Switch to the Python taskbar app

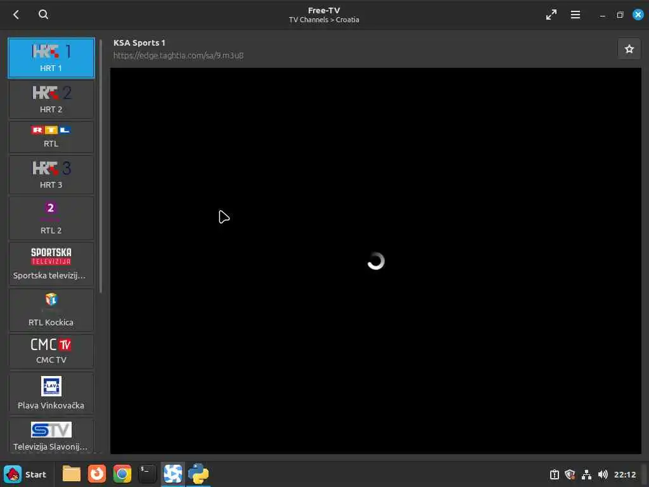[x=198, y=474]
